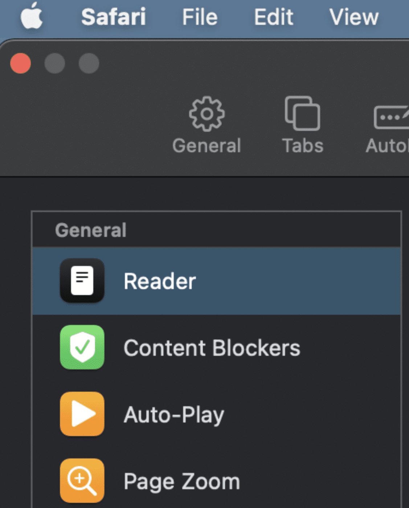This screenshot has height=508, width=409.
Task: Switch to the Tabs preferences tab label
Action: (x=303, y=146)
